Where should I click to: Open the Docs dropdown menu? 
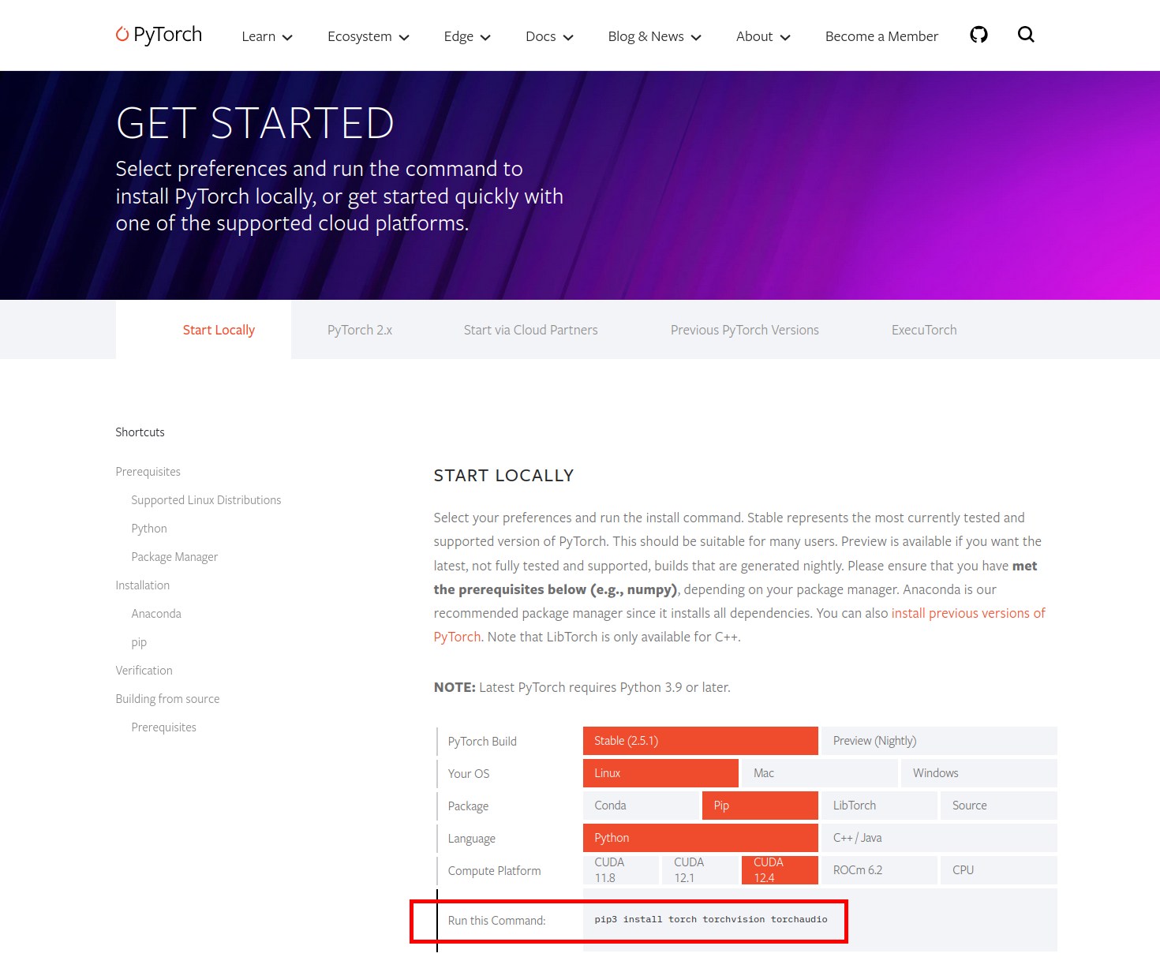point(549,36)
